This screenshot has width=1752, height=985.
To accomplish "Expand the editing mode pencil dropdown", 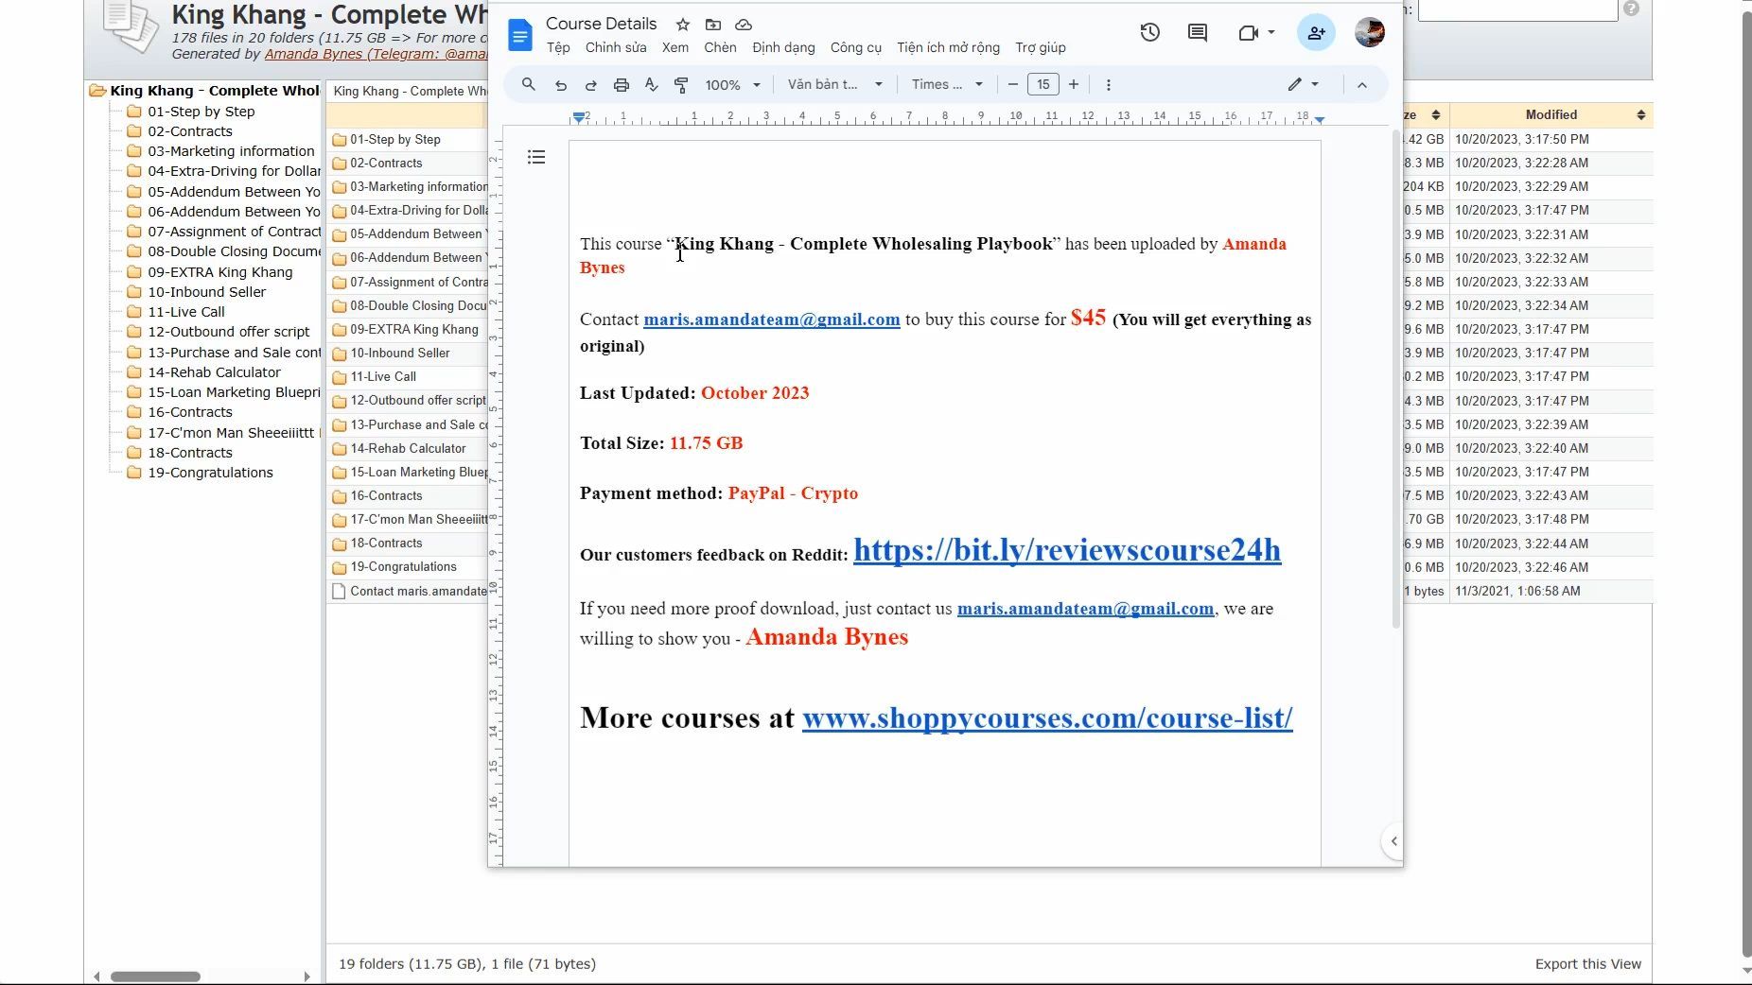I will pos(1303,85).
